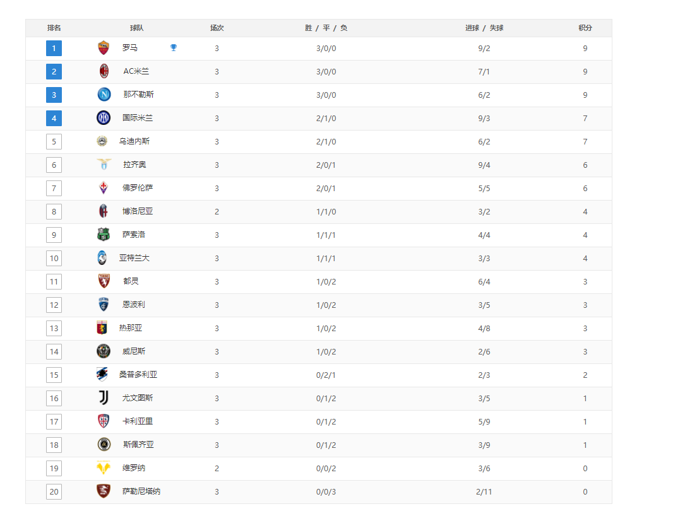Click the 排名 column header
The width and height of the screenshot is (685, 516).
click(54, 28)
